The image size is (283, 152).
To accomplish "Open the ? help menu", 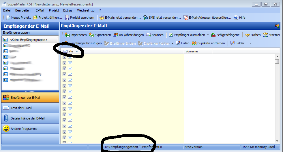I will point(100,10).
